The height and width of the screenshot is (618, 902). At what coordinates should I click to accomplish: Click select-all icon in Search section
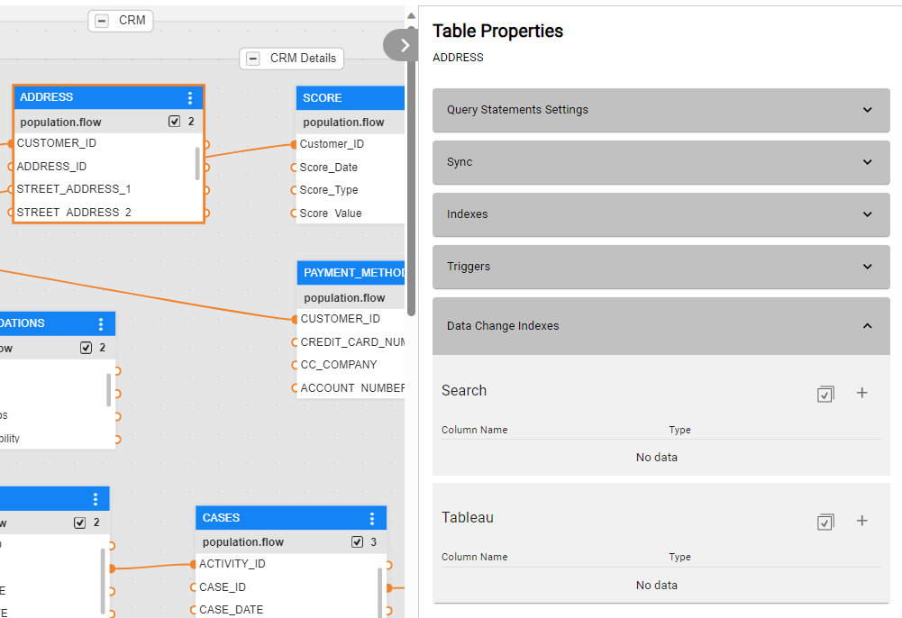click(825, 394)
